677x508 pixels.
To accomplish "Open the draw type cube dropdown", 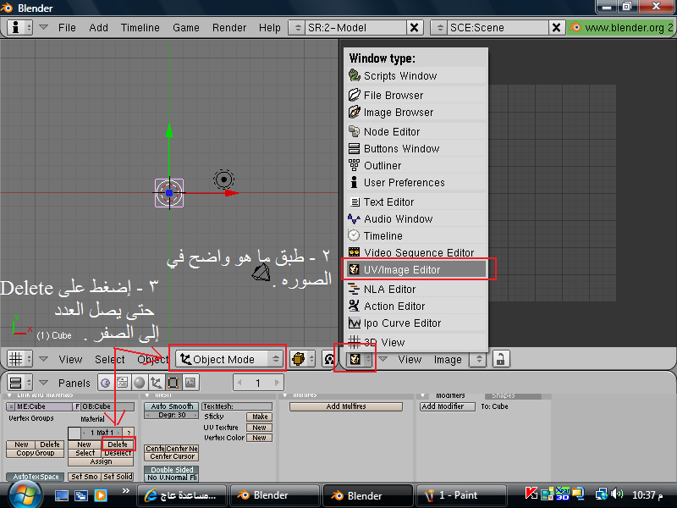I will pyautogui.click(x=302, y=359).
